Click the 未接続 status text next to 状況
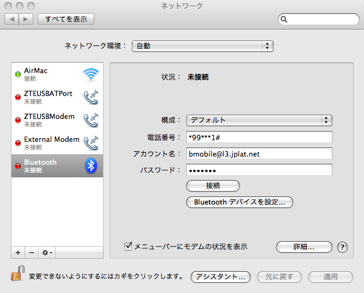 click(198, 77)
